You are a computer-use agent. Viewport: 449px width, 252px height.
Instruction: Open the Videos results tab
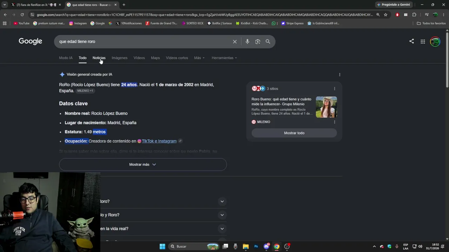click(x=139, y=58)
